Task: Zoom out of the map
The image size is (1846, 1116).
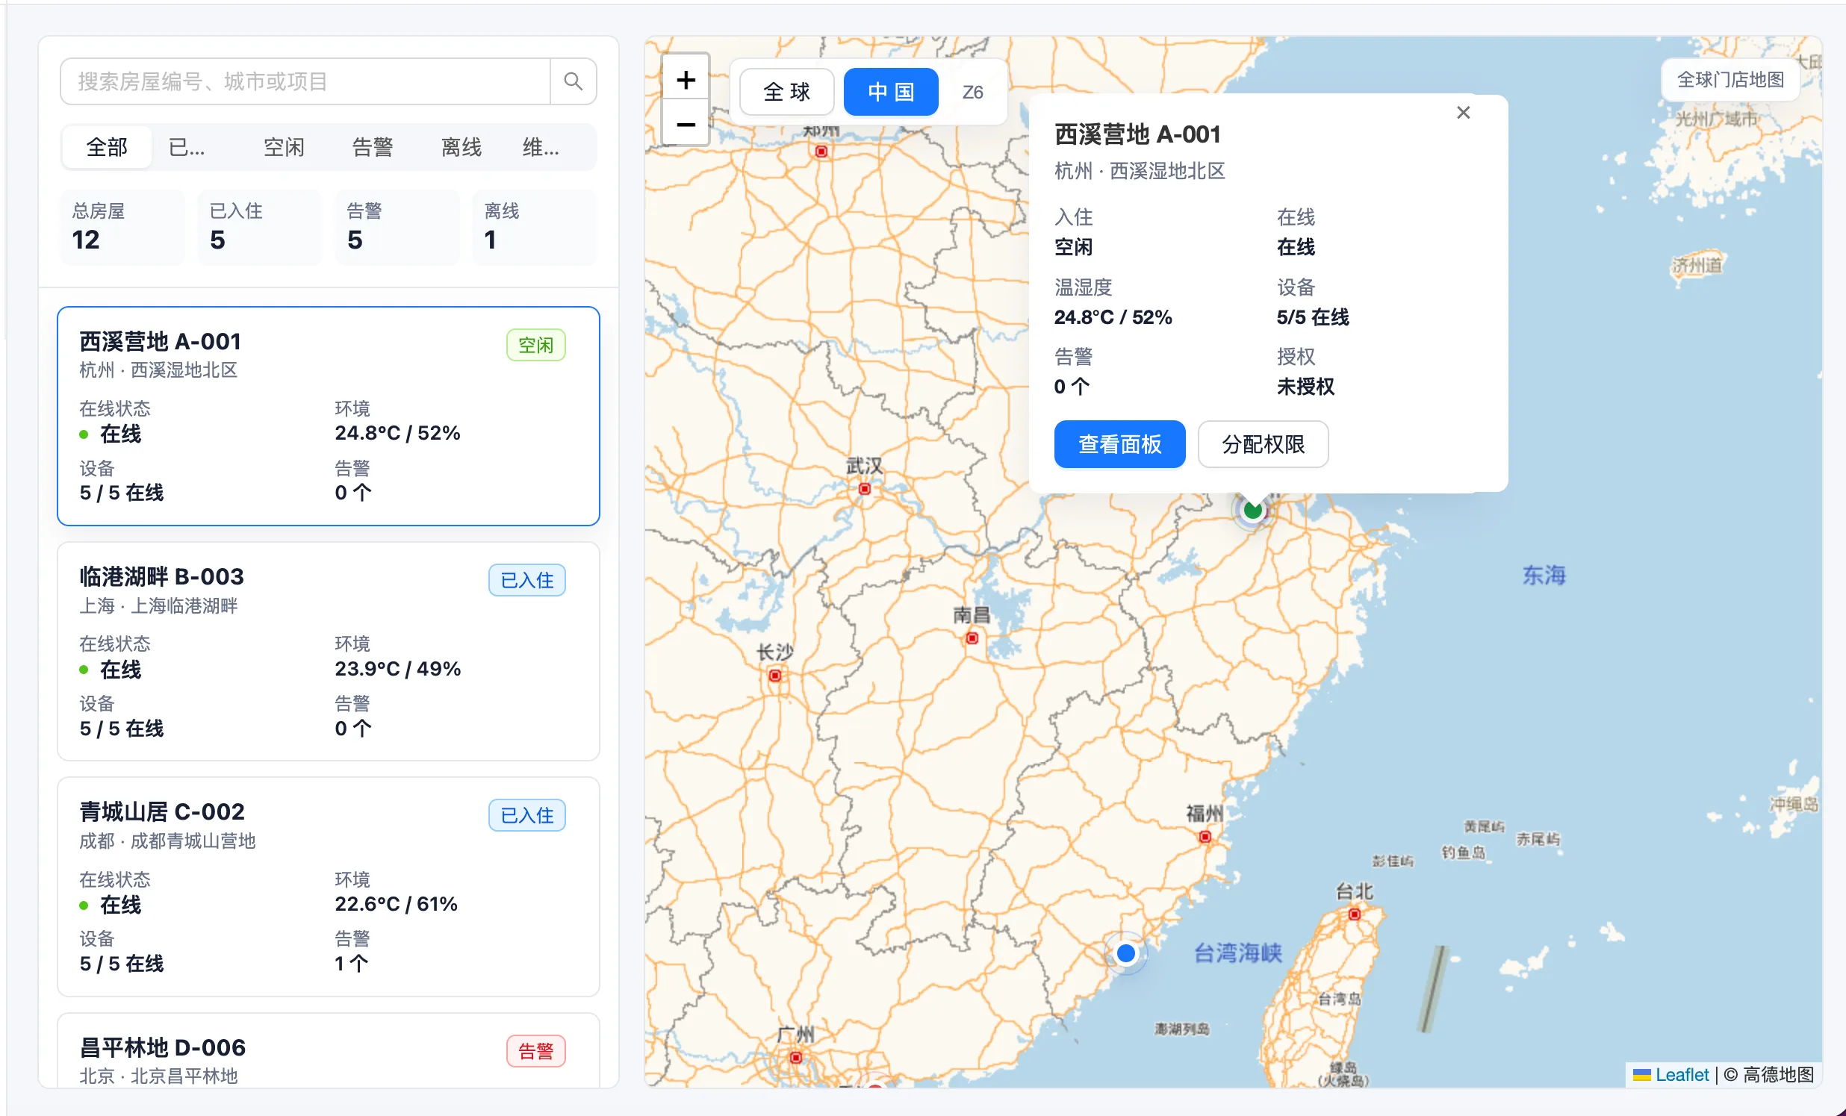Action: coord(686,124)
